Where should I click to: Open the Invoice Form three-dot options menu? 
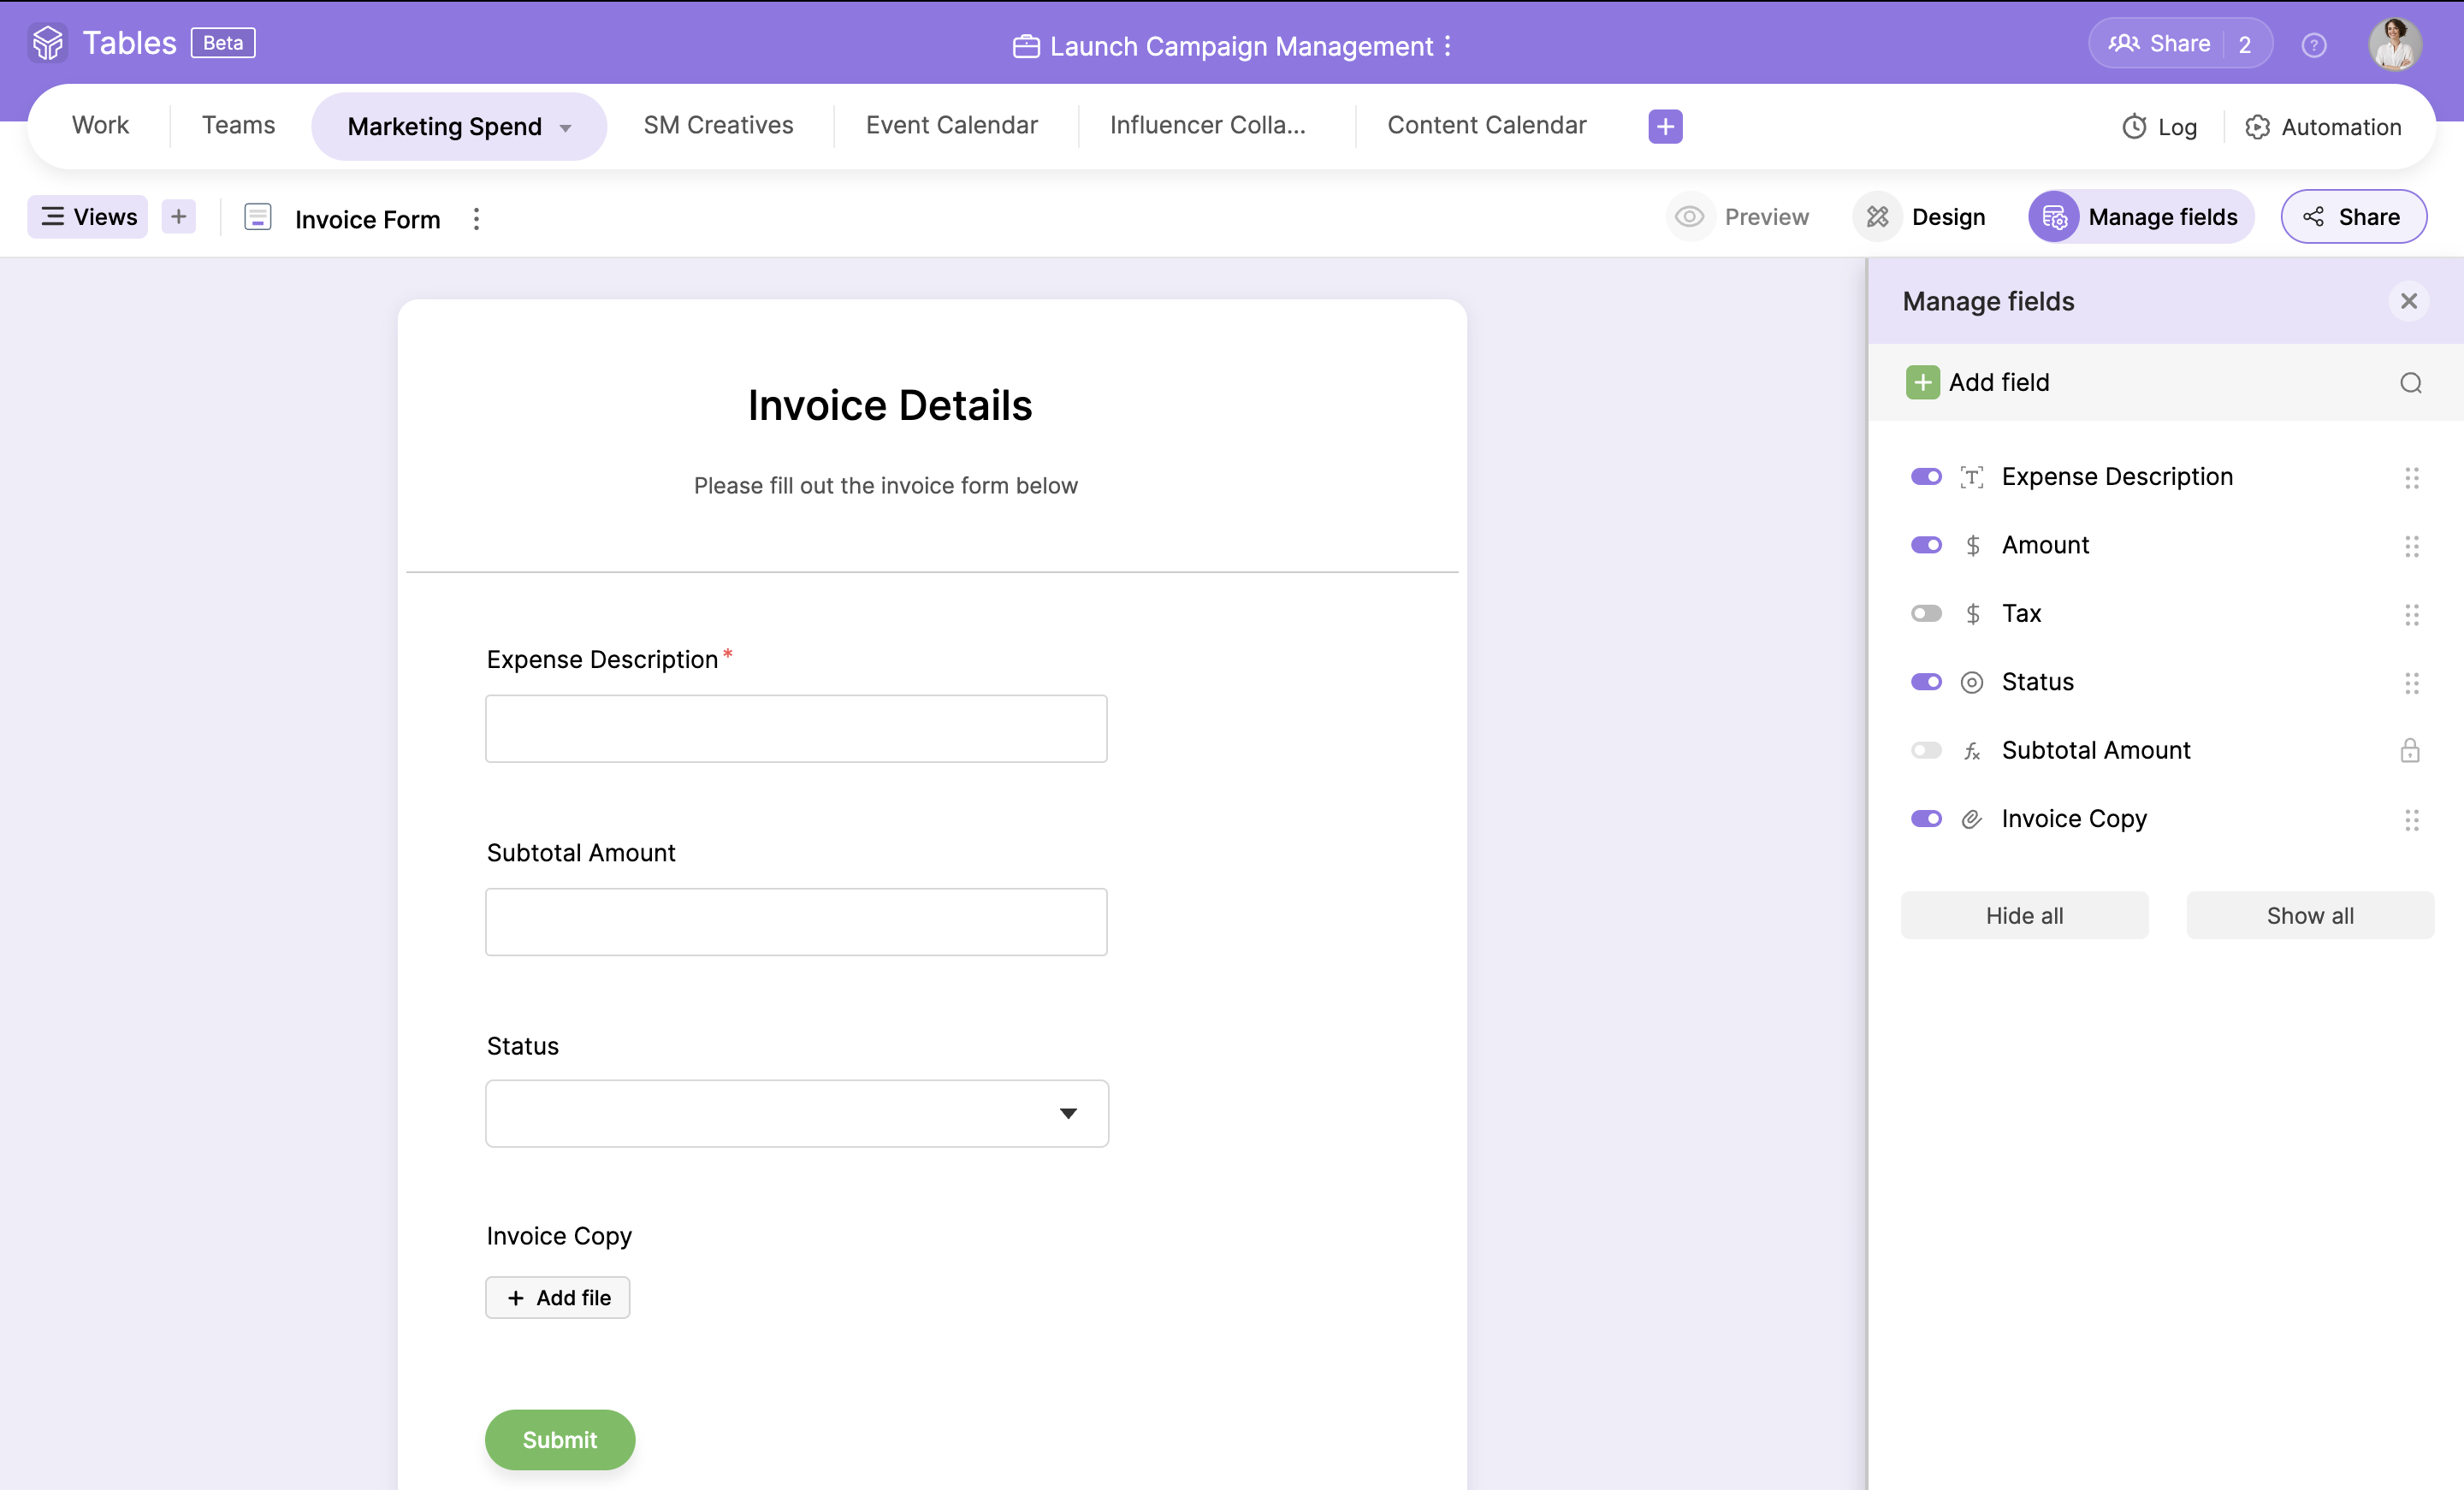476,219
